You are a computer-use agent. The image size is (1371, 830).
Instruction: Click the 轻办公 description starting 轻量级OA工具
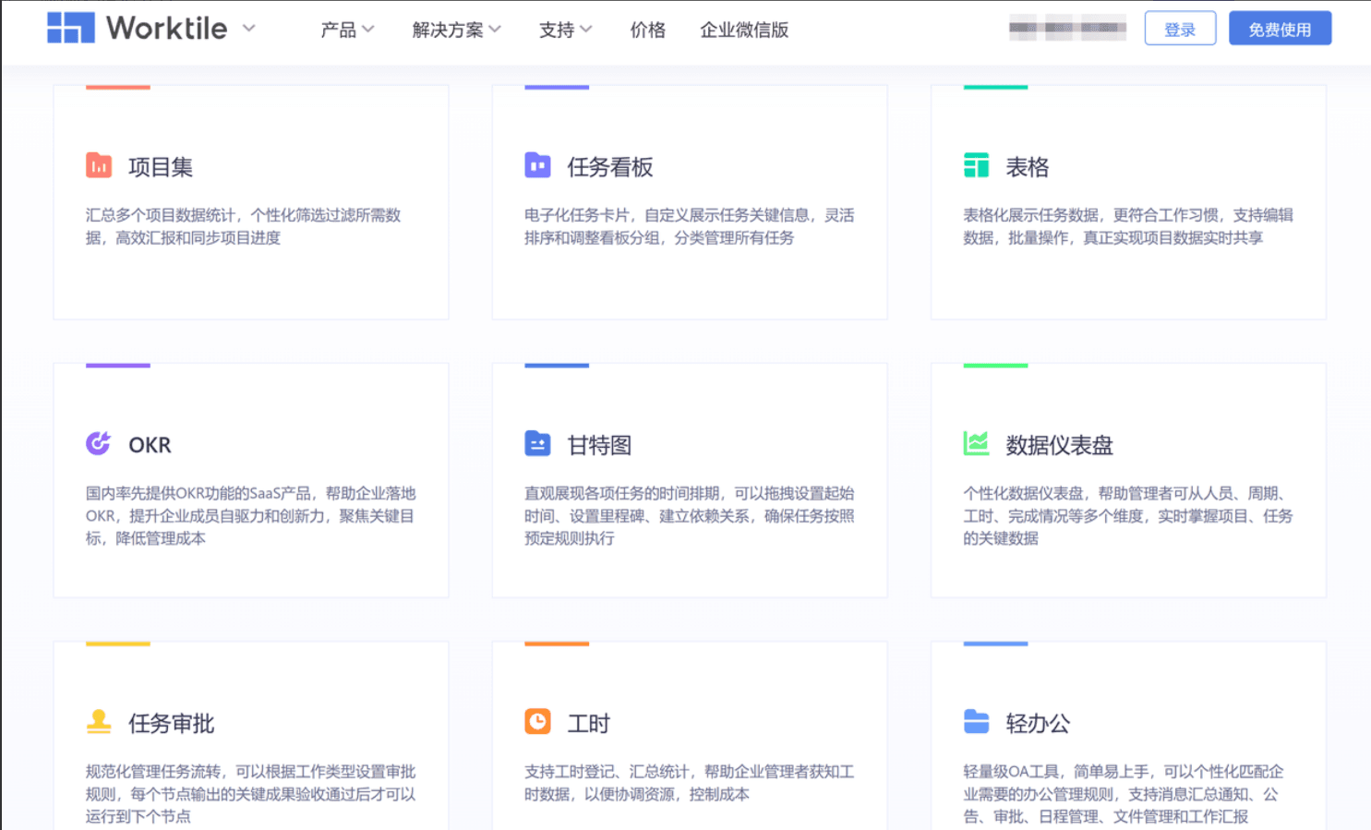pyautogui.click(x=1124, y=794)
